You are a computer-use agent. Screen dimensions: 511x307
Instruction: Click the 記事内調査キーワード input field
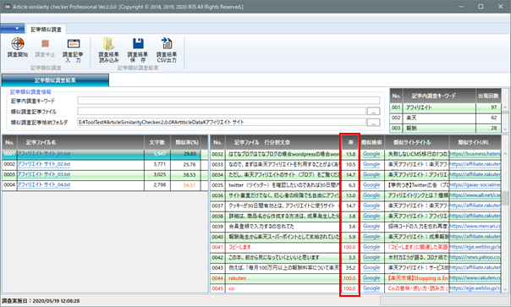point(228,101)
